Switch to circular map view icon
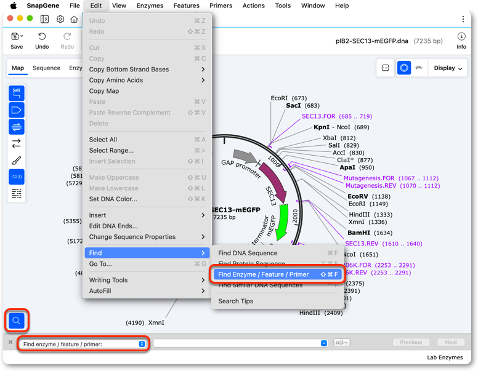This screenshot has height=371, width=478. tap(404, 68)
